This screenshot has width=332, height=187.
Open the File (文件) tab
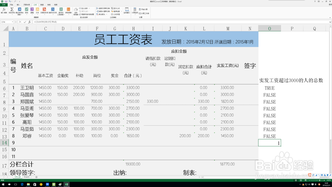pyautogui.click(x=4, y=5)
